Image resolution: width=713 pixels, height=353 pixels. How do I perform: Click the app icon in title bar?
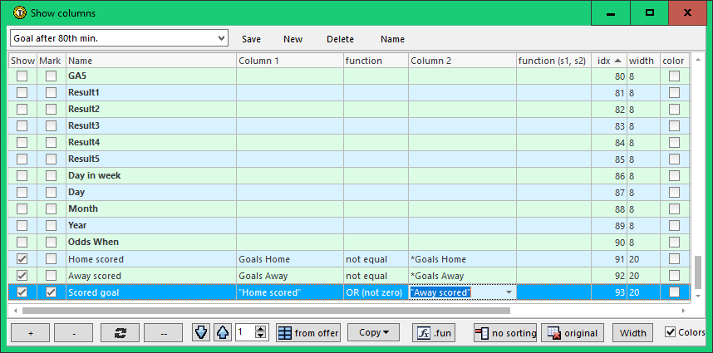(18, 13)
